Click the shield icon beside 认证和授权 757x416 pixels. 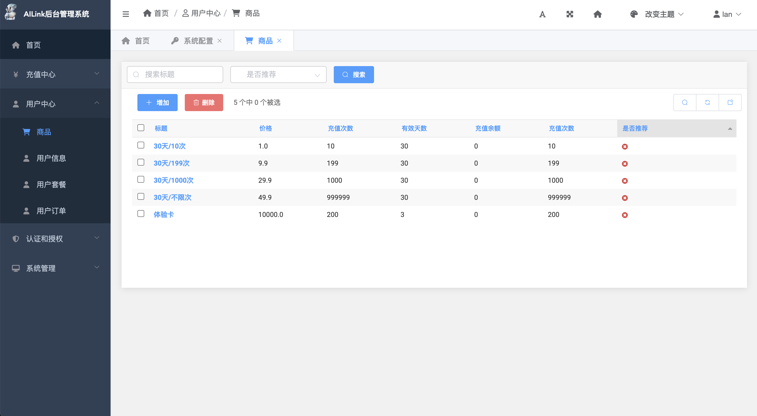pos(16,239)
